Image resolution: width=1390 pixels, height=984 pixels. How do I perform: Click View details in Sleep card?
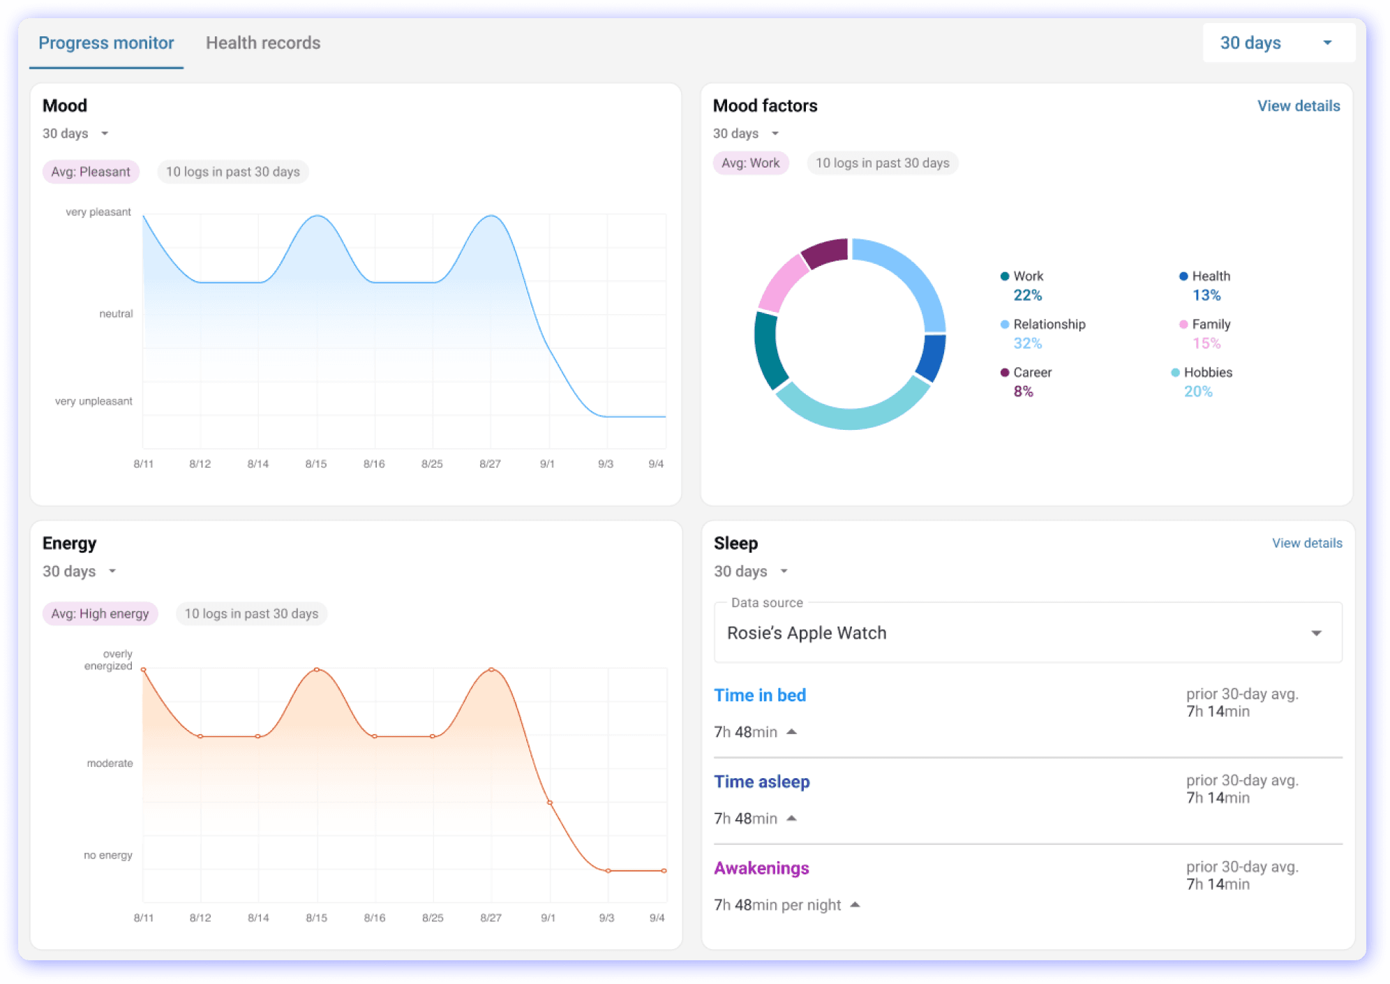coord(1306,543)
